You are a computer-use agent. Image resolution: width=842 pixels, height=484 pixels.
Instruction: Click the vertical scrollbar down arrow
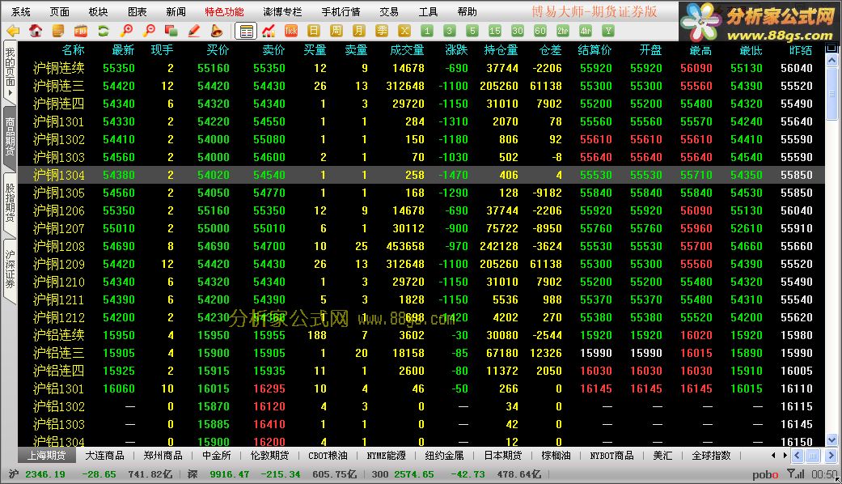coord(831,440)
